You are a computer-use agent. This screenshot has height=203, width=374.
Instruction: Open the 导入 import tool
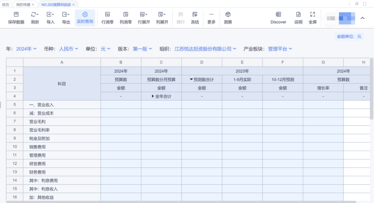coord(51,15)
